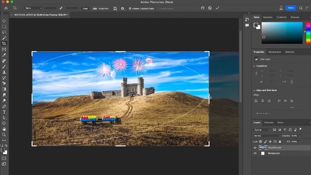
Task: Click the Straighten button
Action: [x=101, y=9]
